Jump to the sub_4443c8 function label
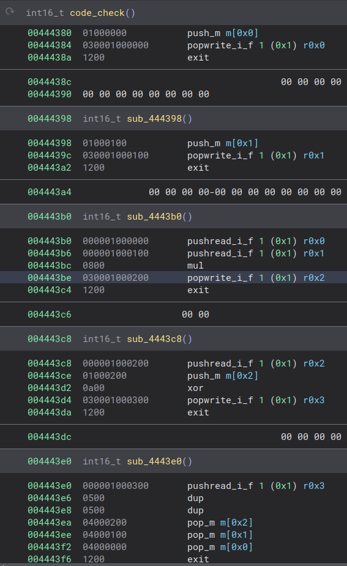The height and width of the screenshot is (566, 347). (x=159, y=339)
